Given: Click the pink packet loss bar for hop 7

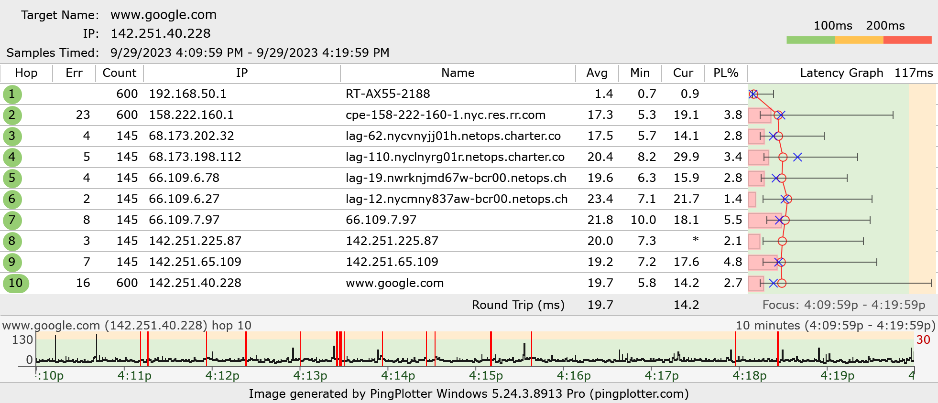Looking at the screenshot, I should (764, 220).
